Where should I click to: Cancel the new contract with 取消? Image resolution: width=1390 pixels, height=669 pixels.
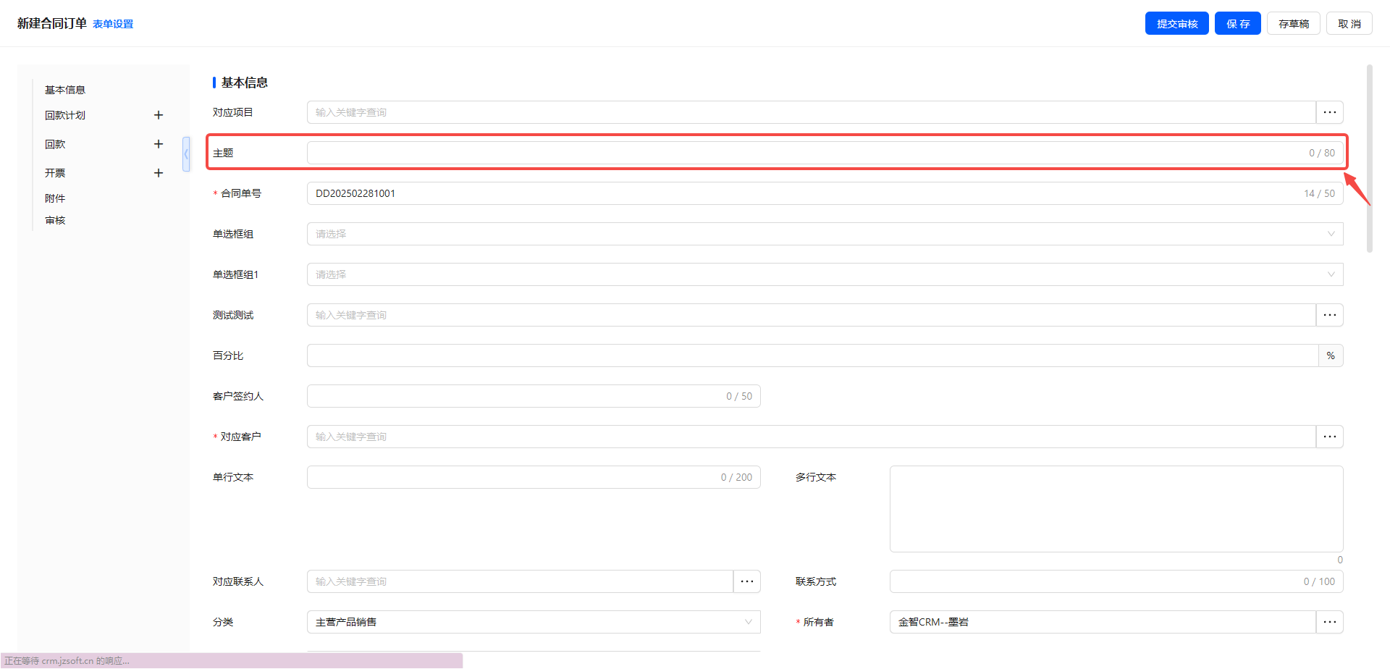[x=1349, y=23]
